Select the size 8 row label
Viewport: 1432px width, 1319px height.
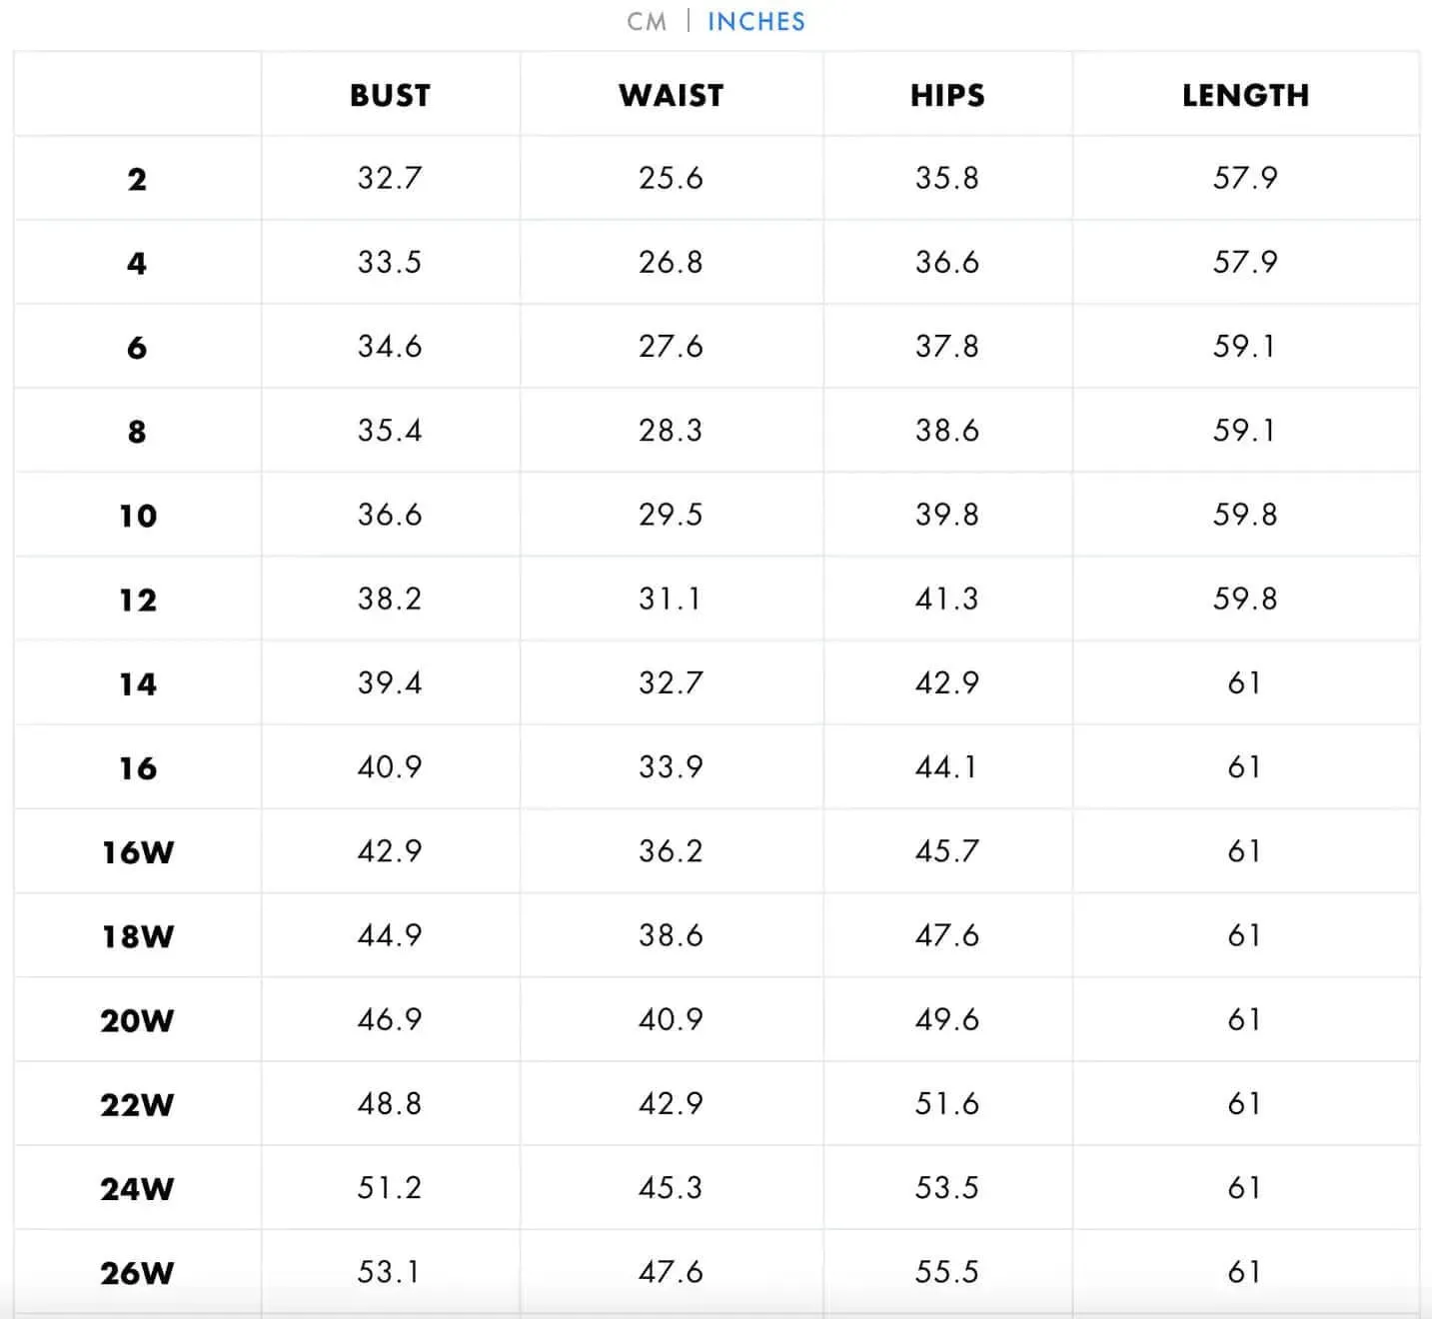(x=137, y=432)
